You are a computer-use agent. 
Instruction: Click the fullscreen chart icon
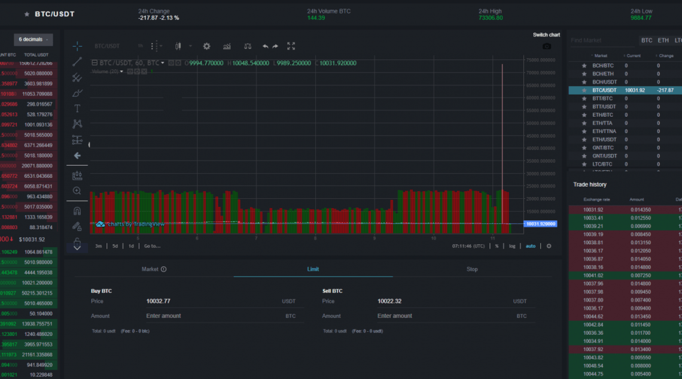click(291, 46)
